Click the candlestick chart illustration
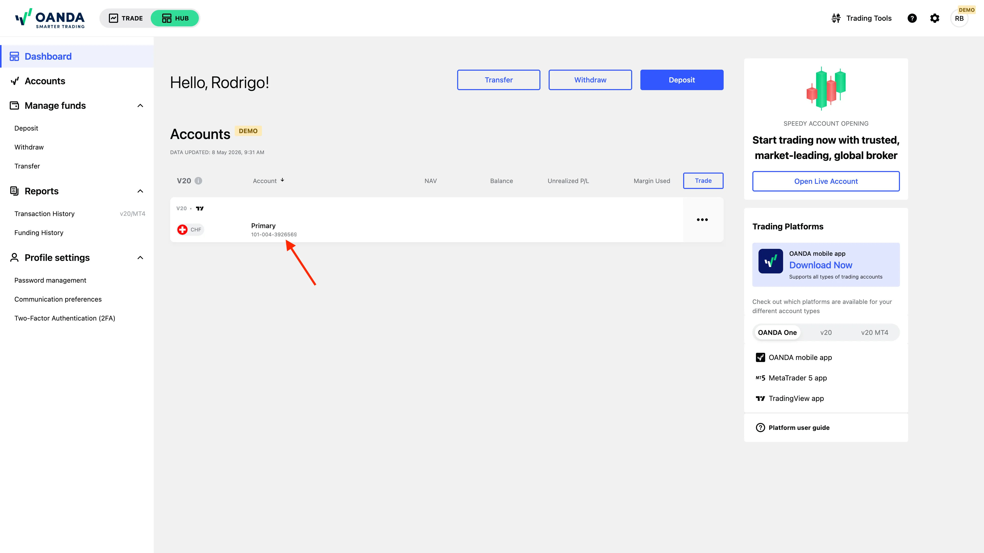984x553 pixels. click(x=826, y=89)
